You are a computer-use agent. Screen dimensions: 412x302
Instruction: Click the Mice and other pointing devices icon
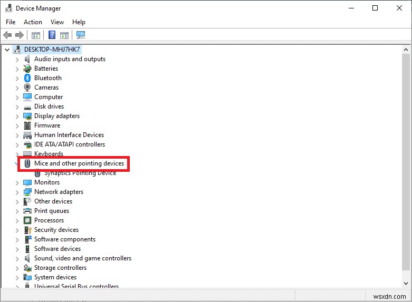click(x=27, y=163)
